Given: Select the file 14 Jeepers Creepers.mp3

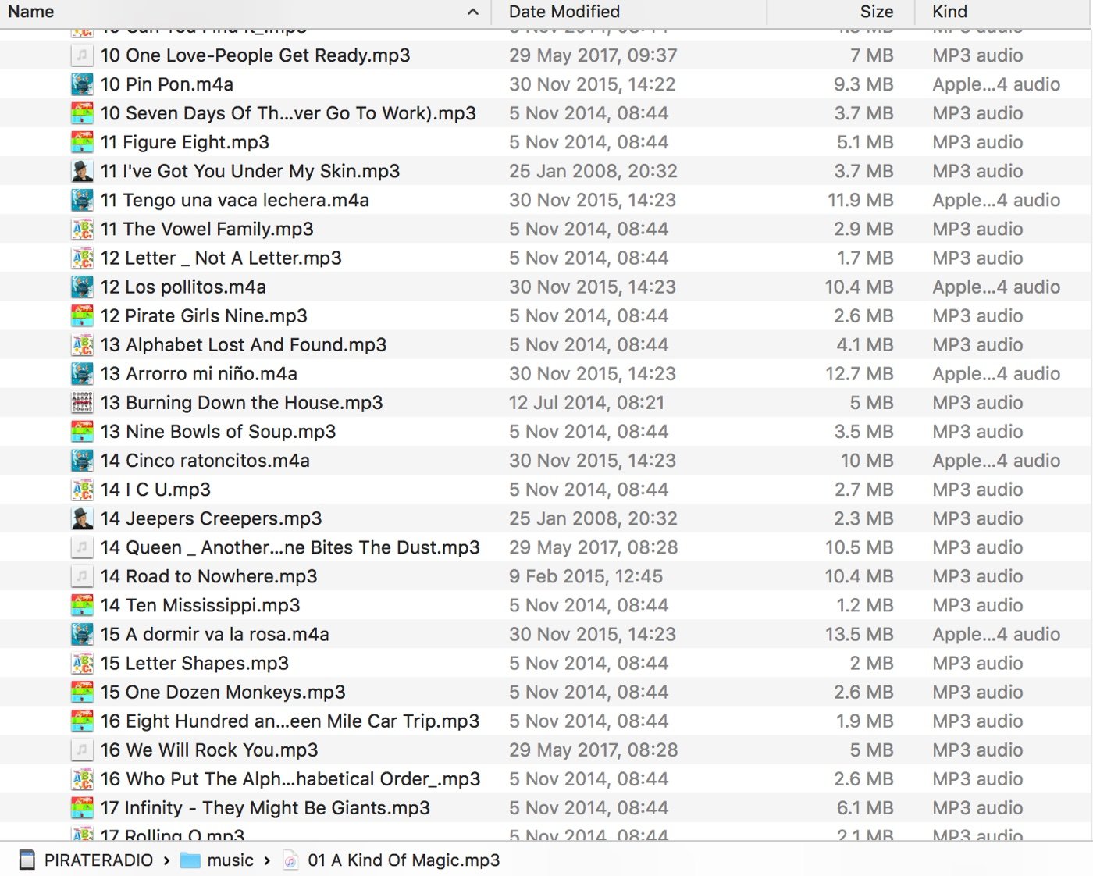Looking at the screenshot, I should pyautogui.click(x=211, y=518).
